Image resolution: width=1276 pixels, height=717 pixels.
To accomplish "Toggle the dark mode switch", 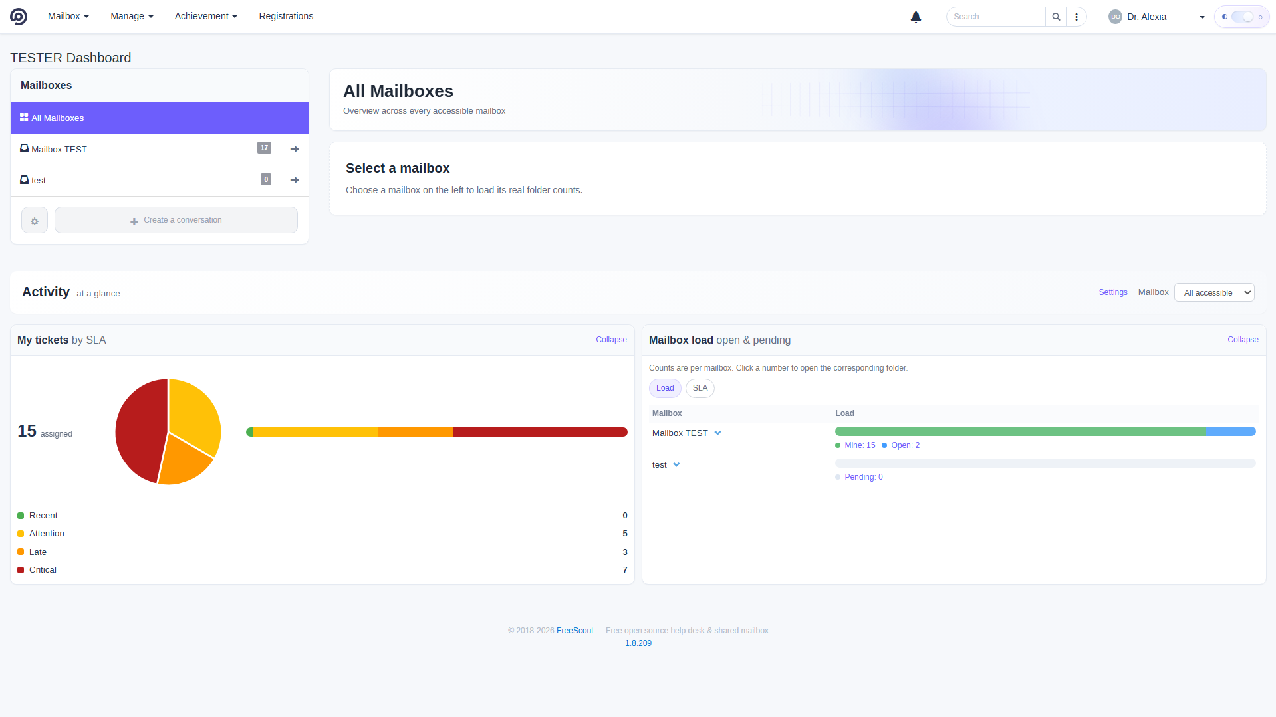I will (1241, 17).
